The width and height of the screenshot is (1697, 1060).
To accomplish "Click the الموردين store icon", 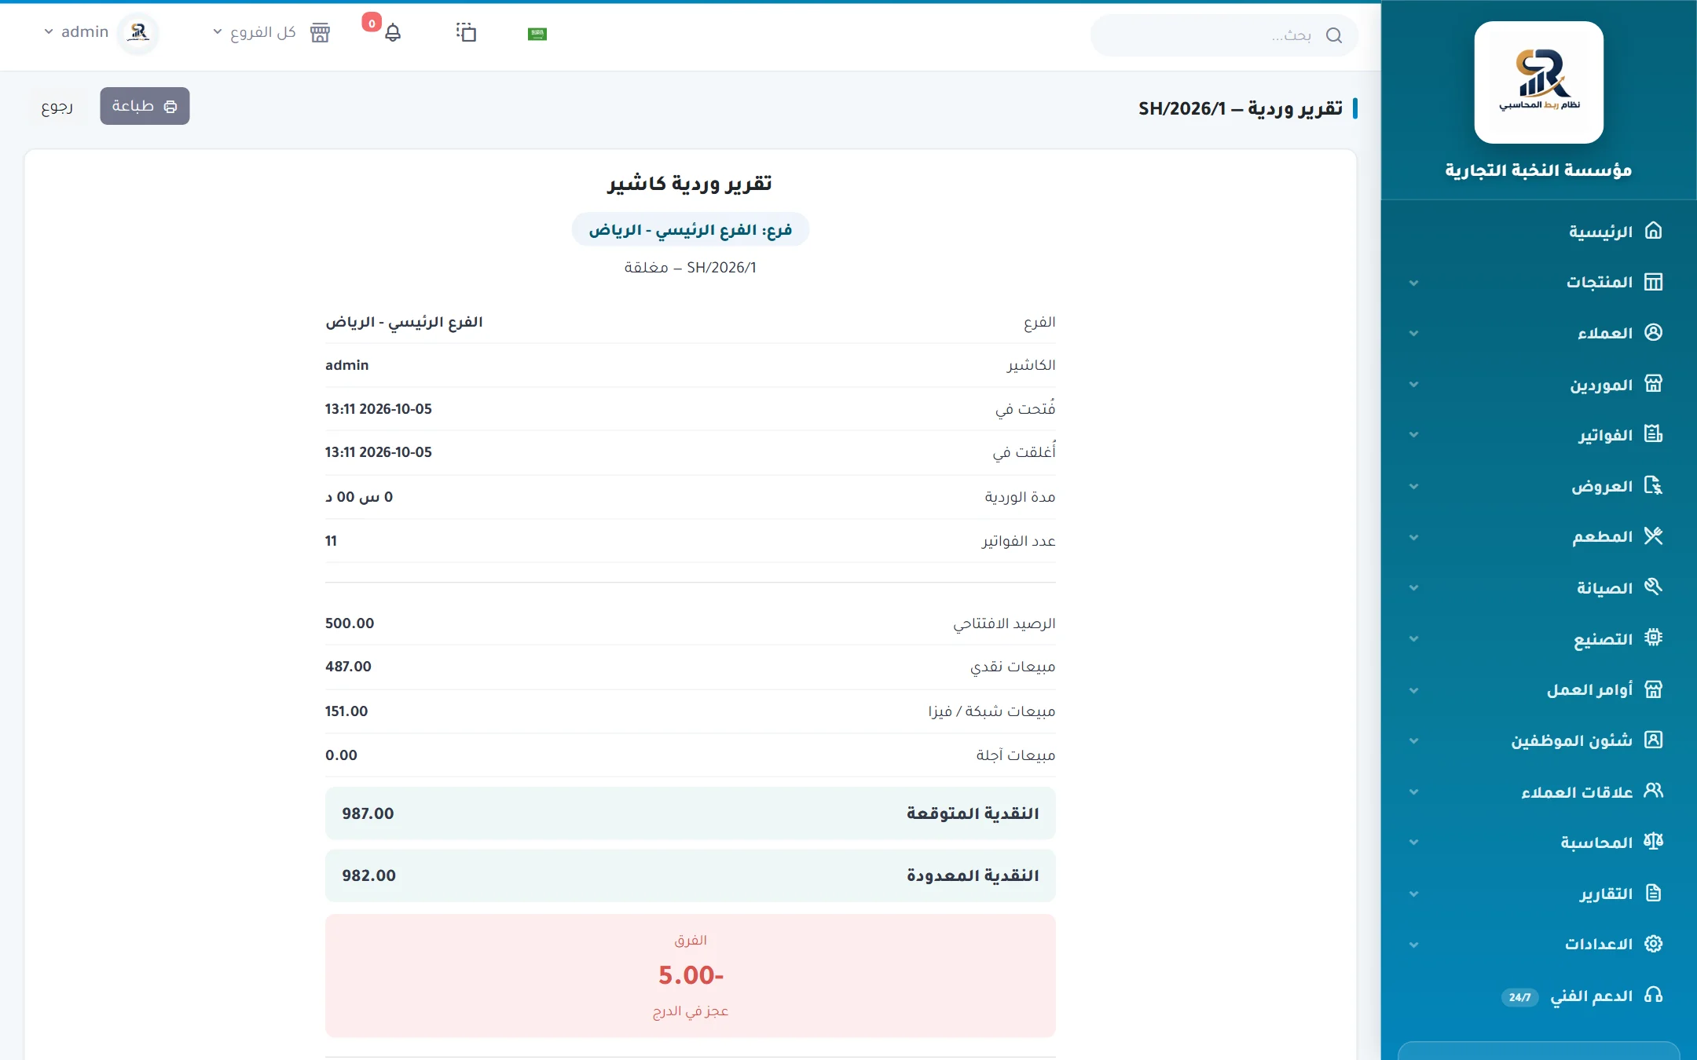I will (x=1653, y=384).
